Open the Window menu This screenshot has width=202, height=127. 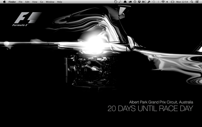(50, 2)
